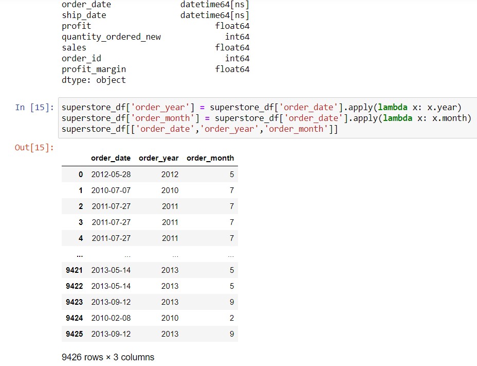Image resolution: width=477 pixels, height=366 pixels.
Task: Click the Out[15] output prompt
Action: pyautogui.click(x=34, y=148)
